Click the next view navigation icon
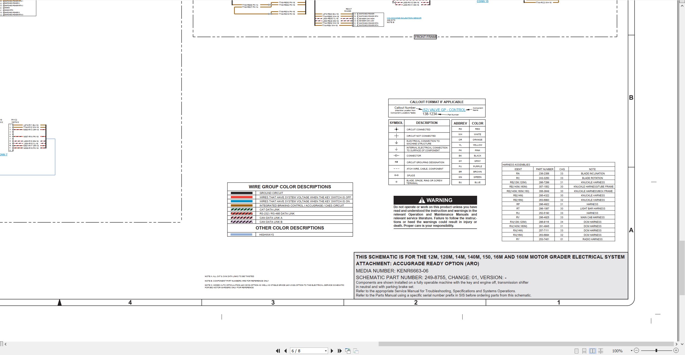Image resolution: width=685 pixels, height=355 pixels. point(356,351)
